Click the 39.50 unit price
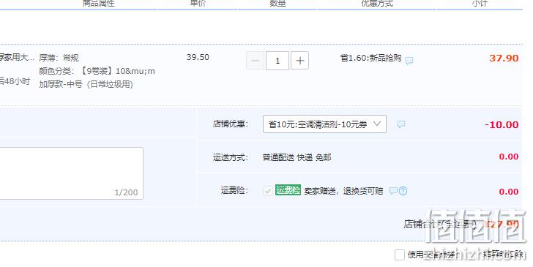 (x=198, y=57)
